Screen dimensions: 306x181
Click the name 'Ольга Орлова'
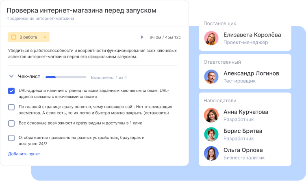click(243, 150)
